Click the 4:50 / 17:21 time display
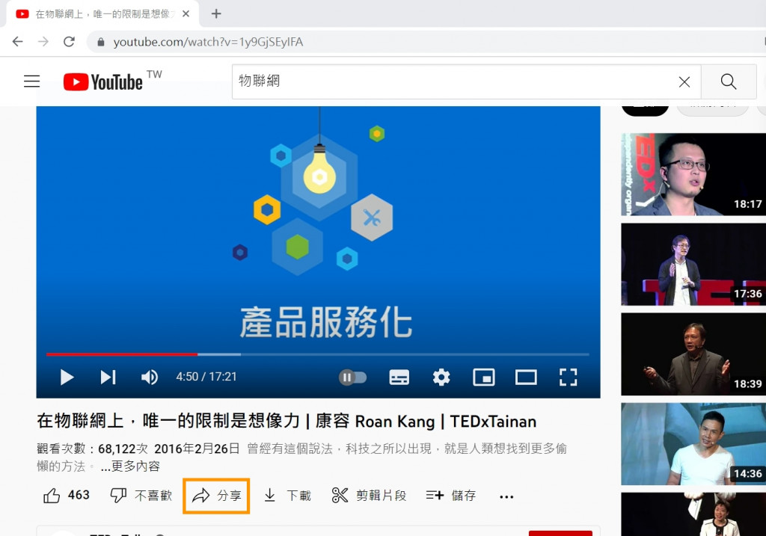Screen dimensions: 766x536 (x=206, y=377)
